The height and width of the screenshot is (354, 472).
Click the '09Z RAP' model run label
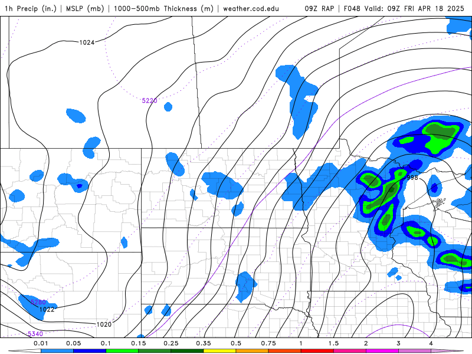click(319, 8)
